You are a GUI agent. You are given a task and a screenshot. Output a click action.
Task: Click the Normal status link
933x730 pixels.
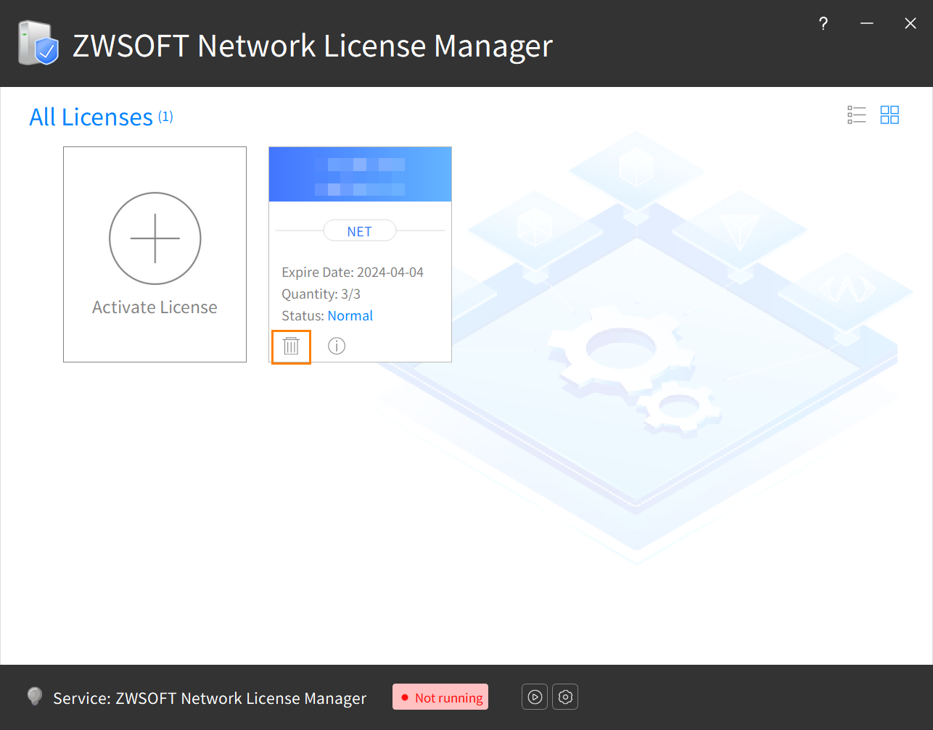(x=350, y=316)
